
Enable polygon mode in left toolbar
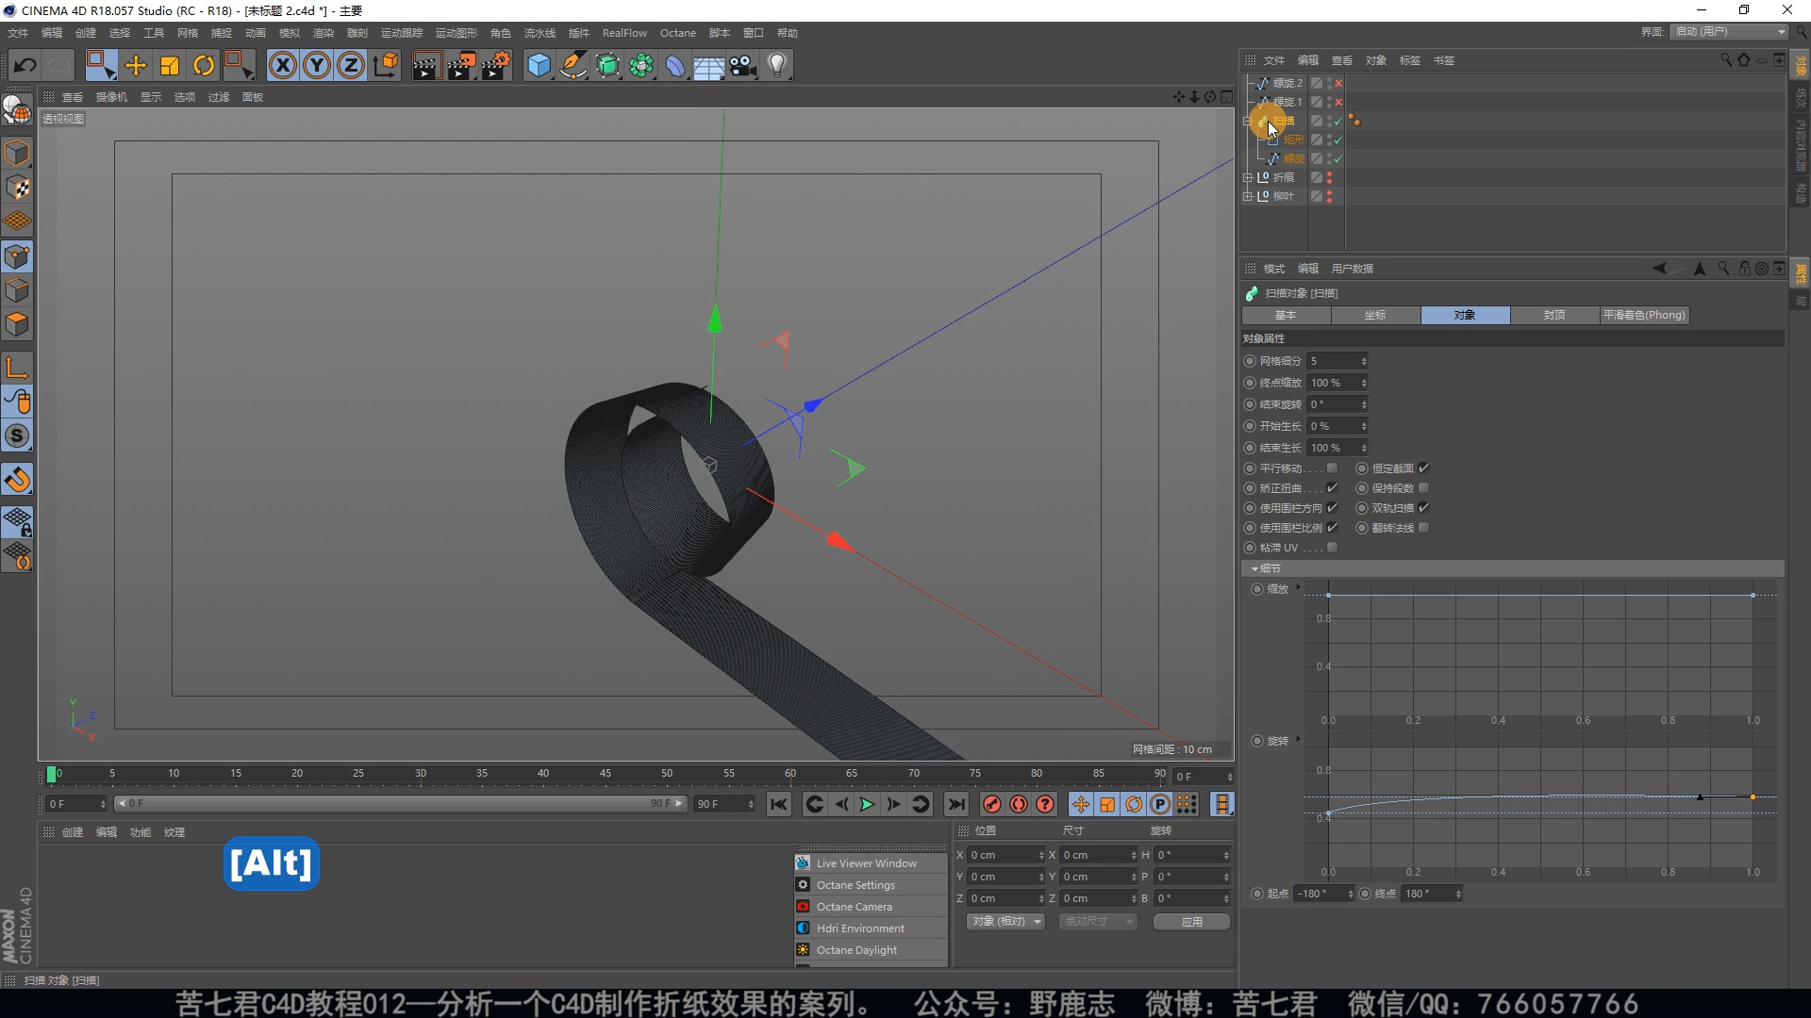pos(17,324)
